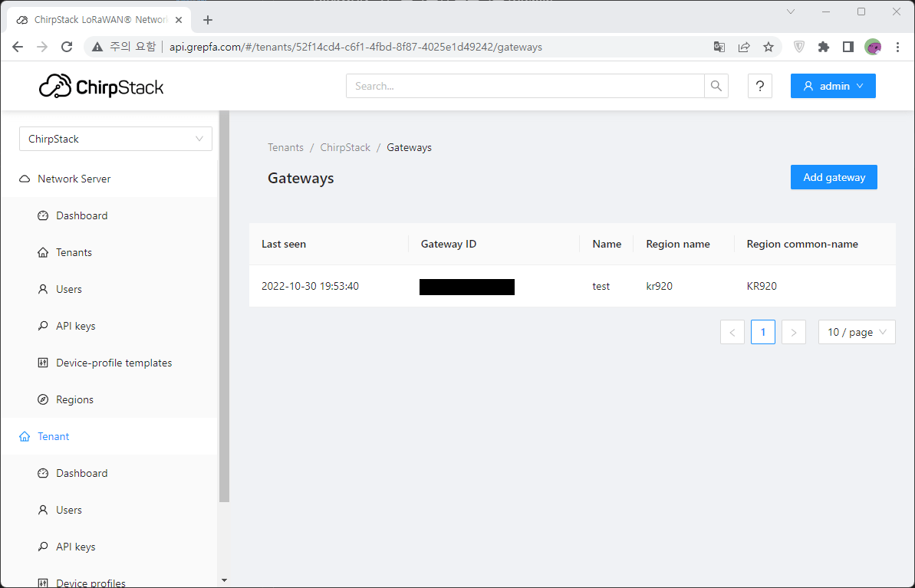Click the translate page icon
Viewport: 915px width, 588px height.
pyautogui.click(x=719, y=47)
